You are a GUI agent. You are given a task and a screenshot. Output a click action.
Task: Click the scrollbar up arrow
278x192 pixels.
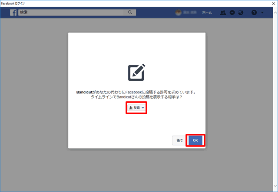(275, 13)
